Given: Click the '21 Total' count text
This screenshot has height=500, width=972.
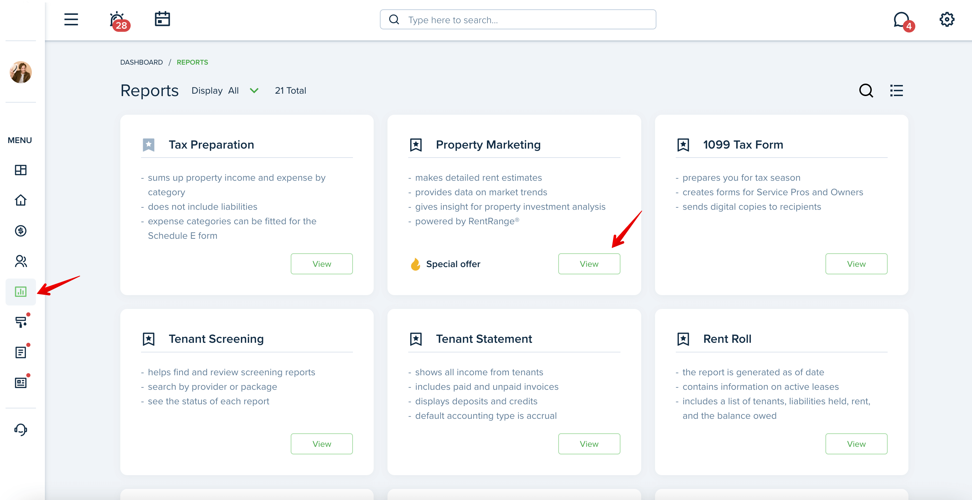Looking at the screenshot, I should 290,91.
